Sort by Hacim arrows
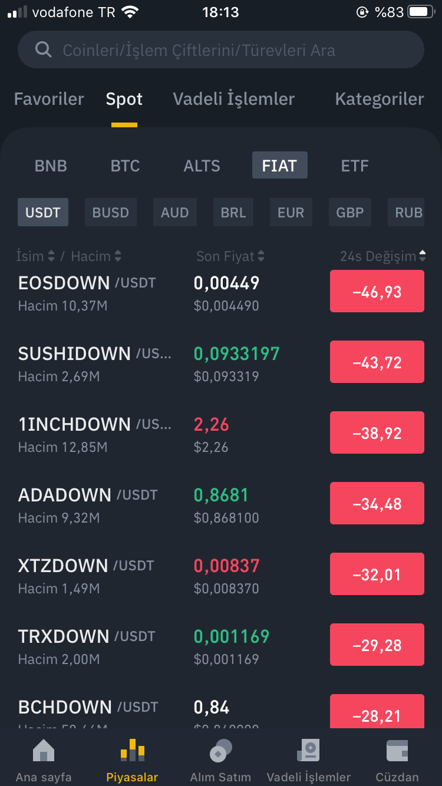Viewport: 442px width, 786px height. (x=118, y=256)
